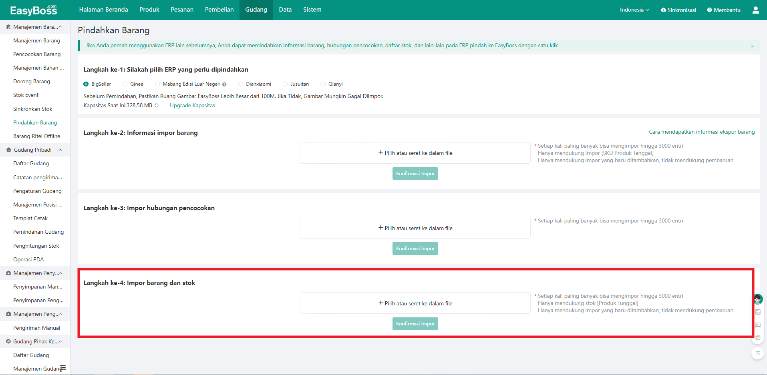This screenshot has height=375, width=767.
Task: Collapse the Manajemen Peny... sidebar group
Action: click(60, 273)
